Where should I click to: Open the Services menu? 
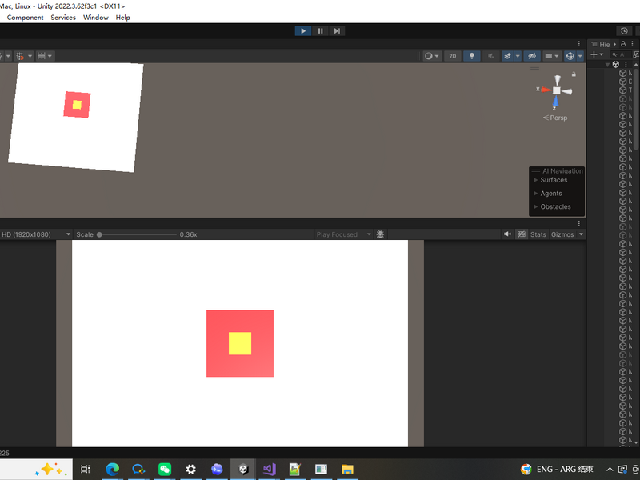coord(63,18)
